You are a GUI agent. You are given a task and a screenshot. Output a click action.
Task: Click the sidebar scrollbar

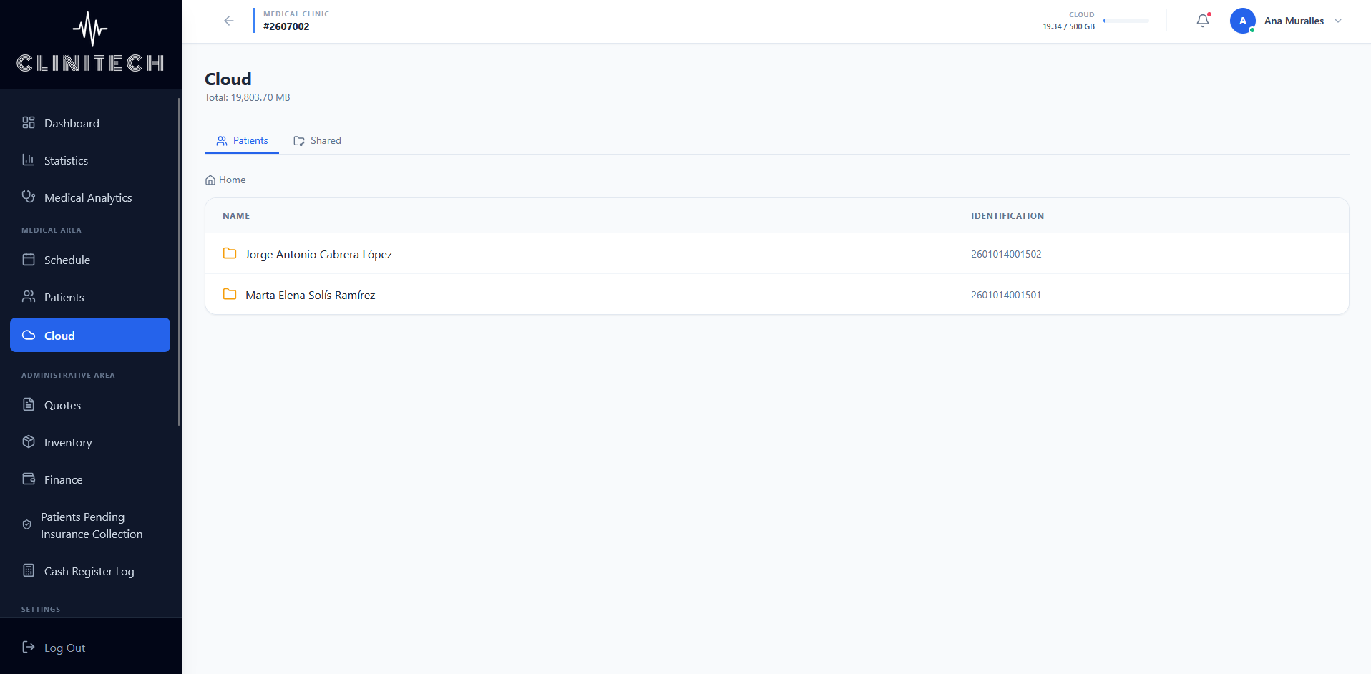pyautogui.click(x=179, y=261)
